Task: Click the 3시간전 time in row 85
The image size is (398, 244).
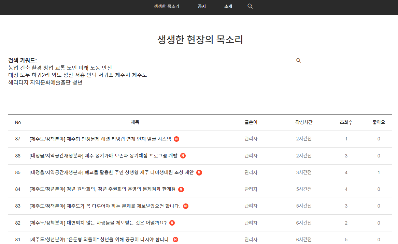Action: click(304, 172)
